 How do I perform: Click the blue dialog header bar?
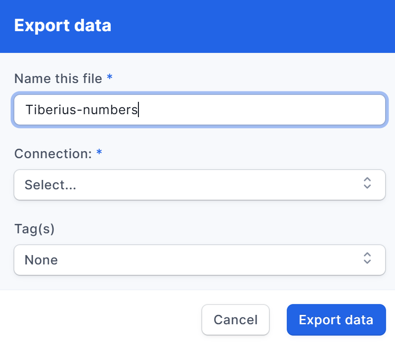(x=198, y=26)
